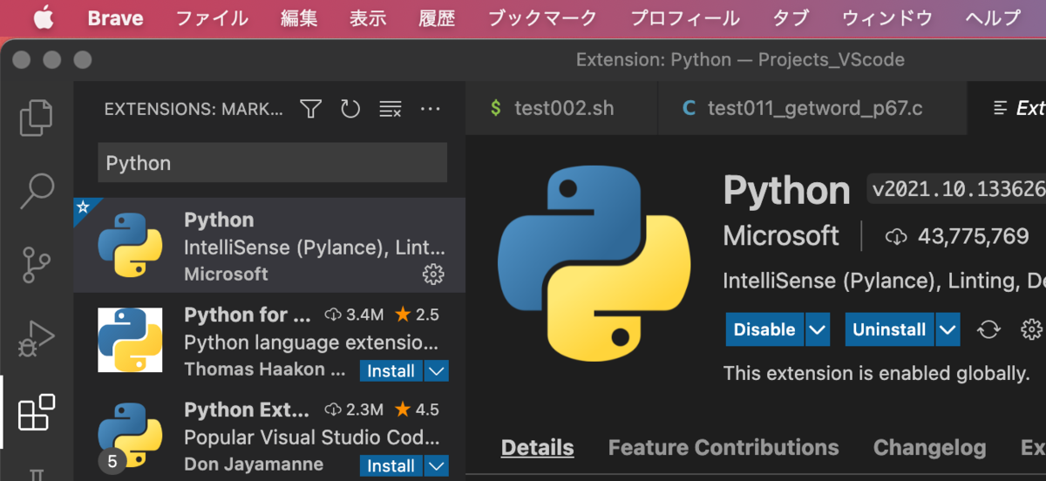Open the Search view in activity bar
The height and width of the screenshot is (481, 1046).
point(37,190)
